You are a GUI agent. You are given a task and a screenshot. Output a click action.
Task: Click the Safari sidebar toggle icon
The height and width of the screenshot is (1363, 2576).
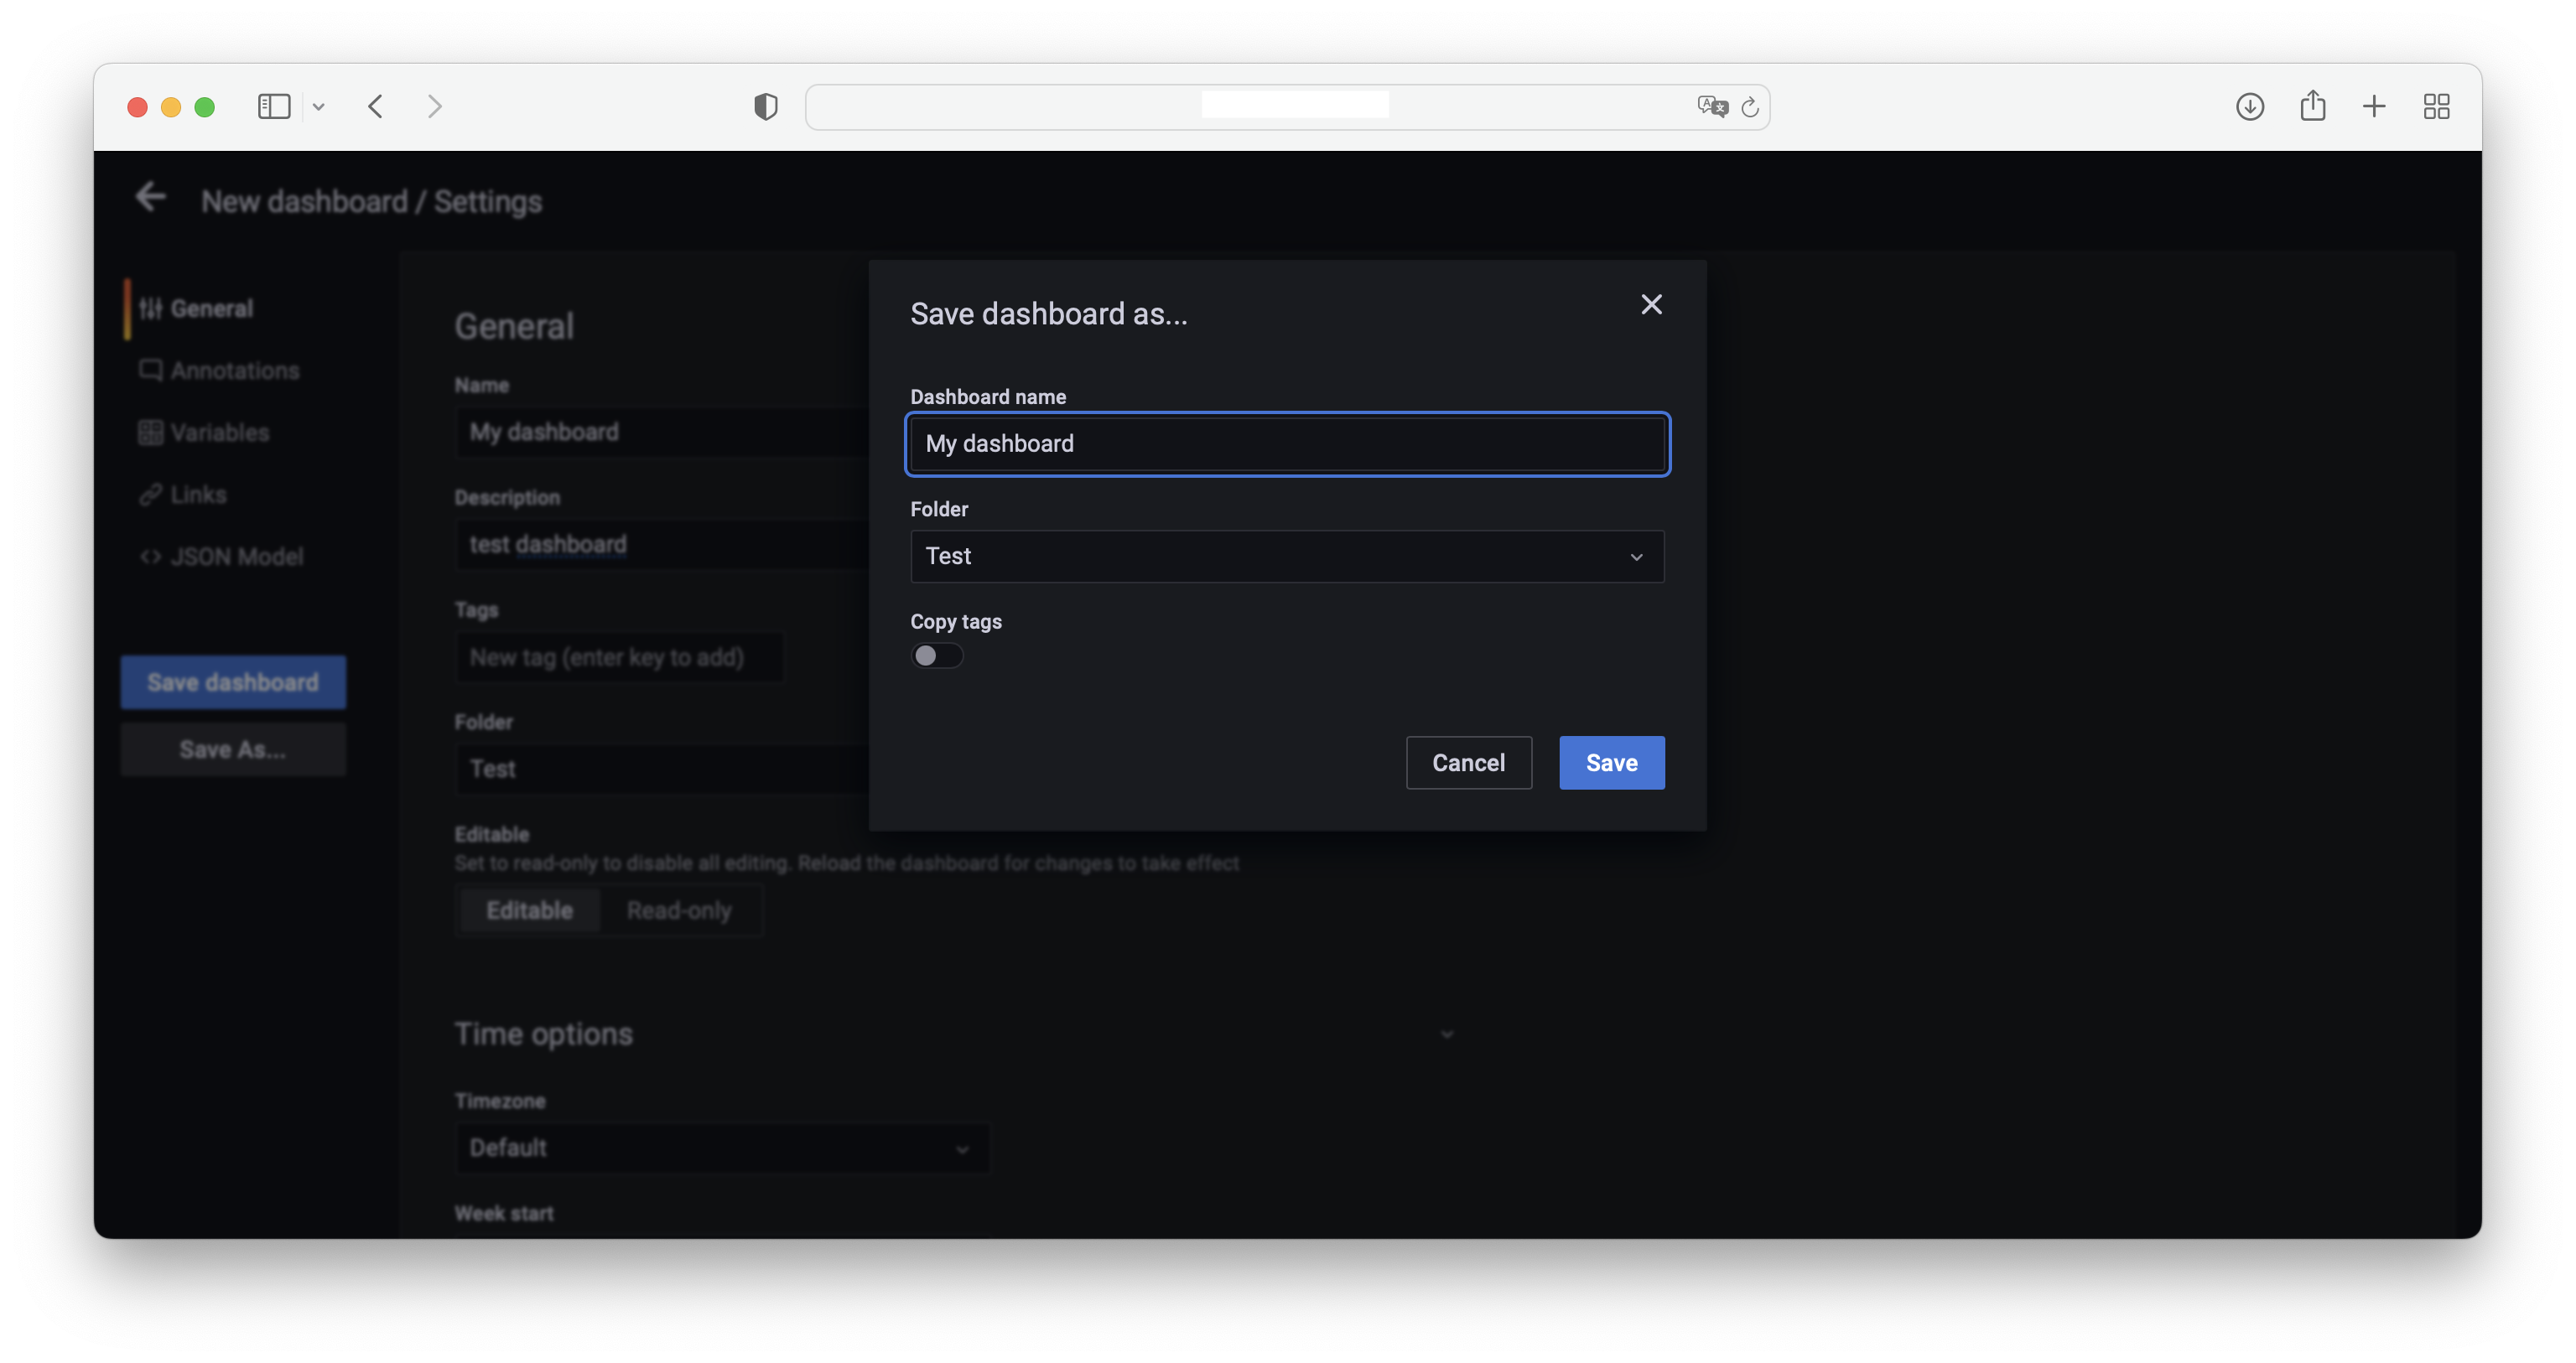point(274,106)
